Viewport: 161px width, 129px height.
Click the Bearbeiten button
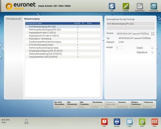tap(98, 105)
